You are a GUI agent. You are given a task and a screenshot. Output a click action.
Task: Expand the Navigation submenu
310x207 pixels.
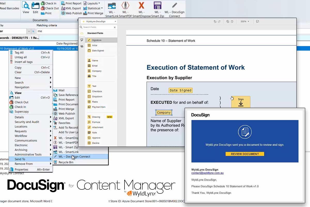coord(31,87)
